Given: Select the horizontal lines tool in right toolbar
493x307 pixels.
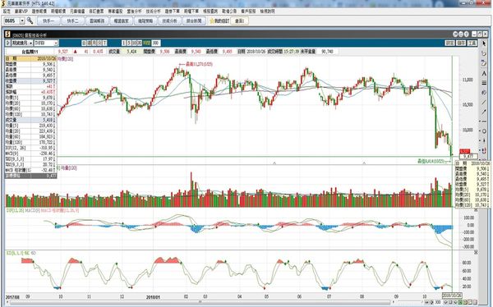Looking at the screenshot, I should click(484, 83).
